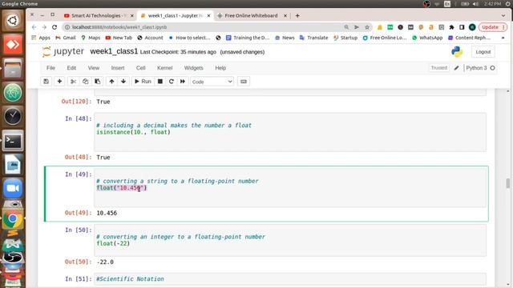
Task: Bookmark this page star icon
Action: coord(367,27)
